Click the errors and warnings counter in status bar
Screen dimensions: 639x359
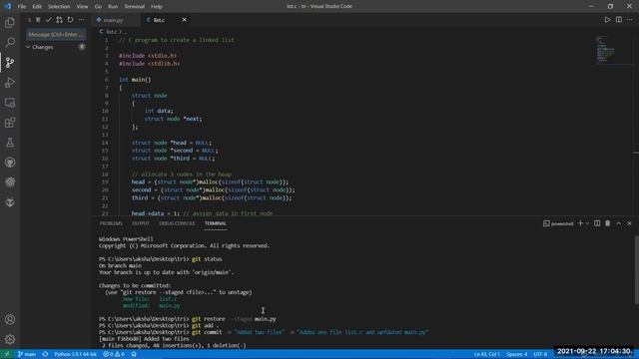tap(114, 354)
